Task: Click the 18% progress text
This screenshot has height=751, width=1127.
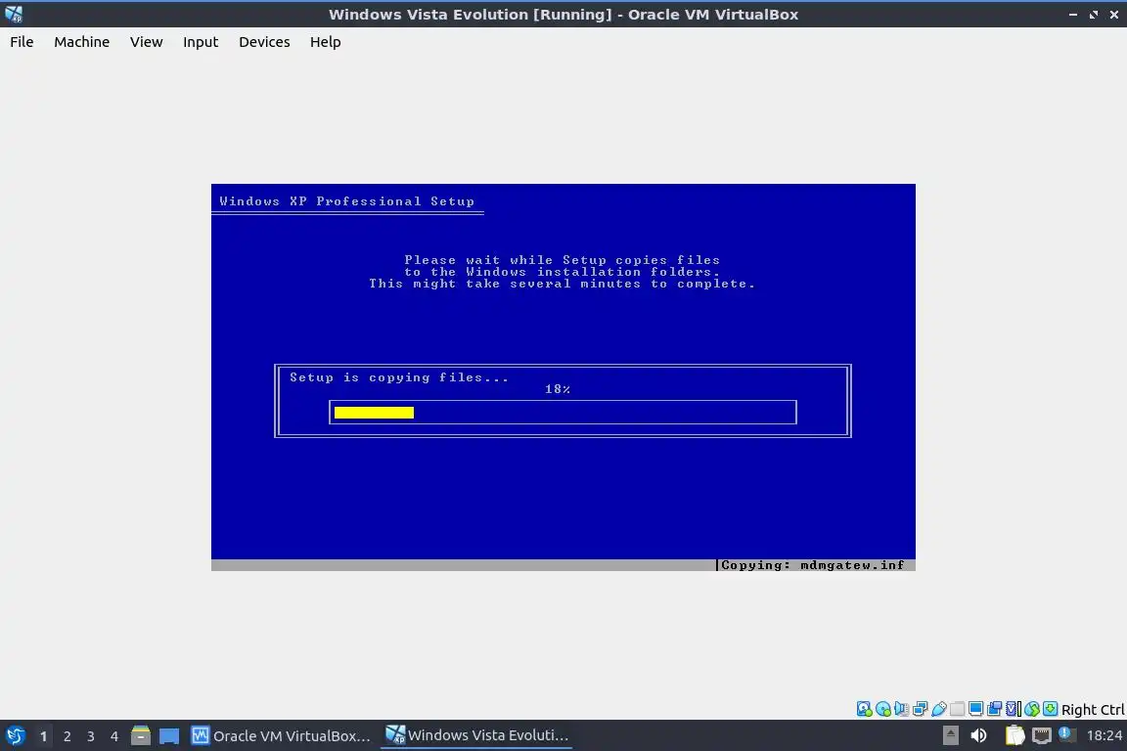Action: (557, 389)
